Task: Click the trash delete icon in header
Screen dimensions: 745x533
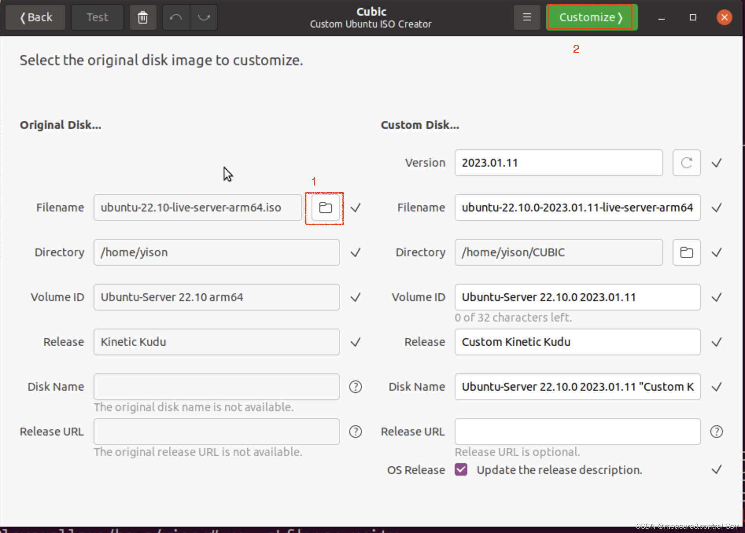Action: (143, 17)
